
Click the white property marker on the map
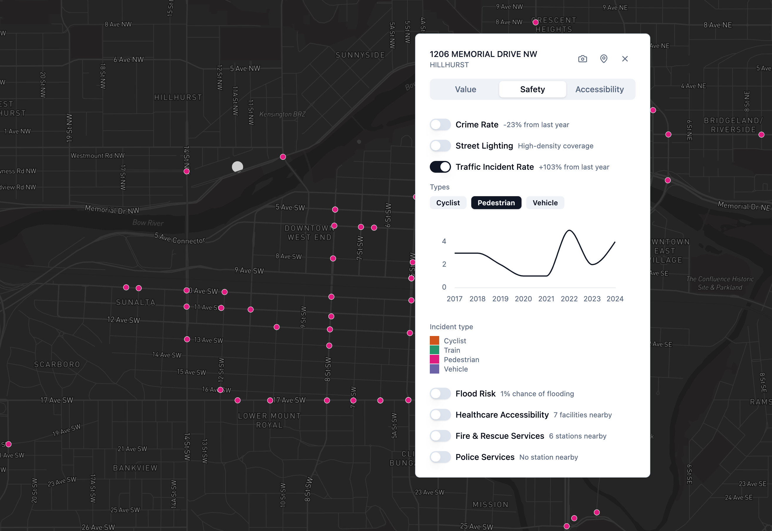[x=238, y=166]
